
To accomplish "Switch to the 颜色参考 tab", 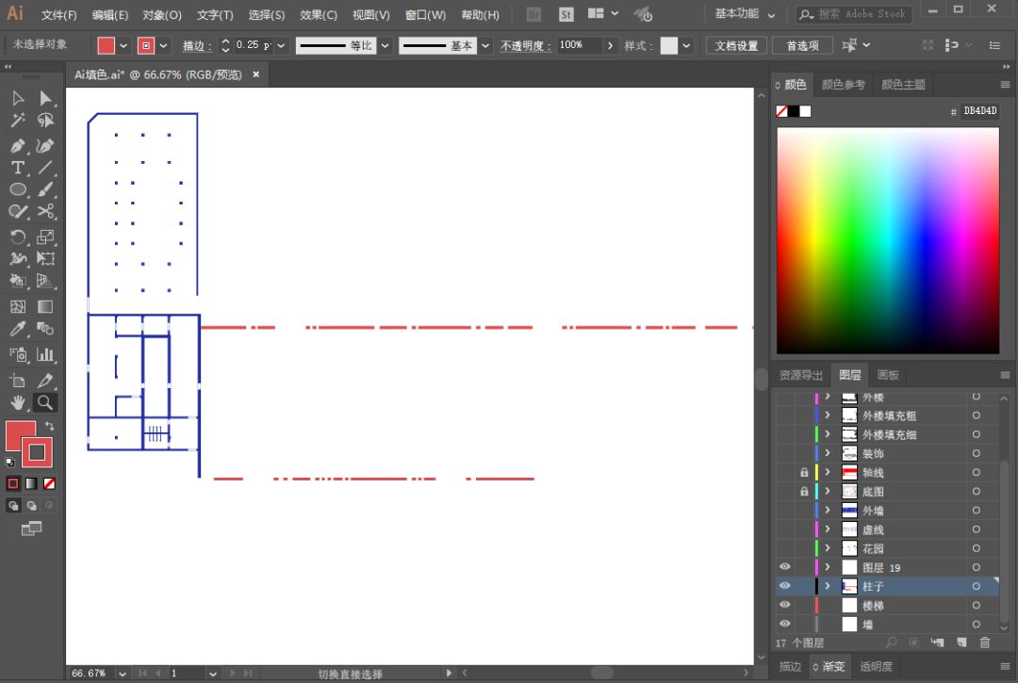I will (843, 85).
